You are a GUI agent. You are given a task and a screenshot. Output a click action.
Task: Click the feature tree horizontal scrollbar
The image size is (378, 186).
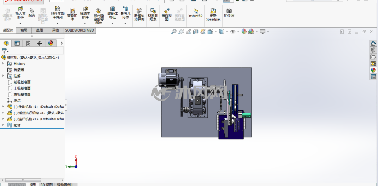click(23, 180)
